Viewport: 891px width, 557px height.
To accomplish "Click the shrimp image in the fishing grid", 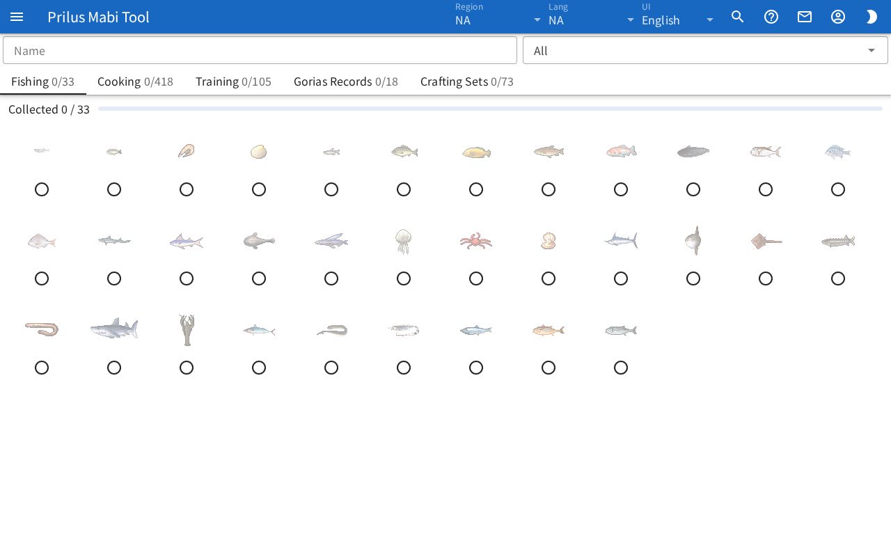I will 186,151.
